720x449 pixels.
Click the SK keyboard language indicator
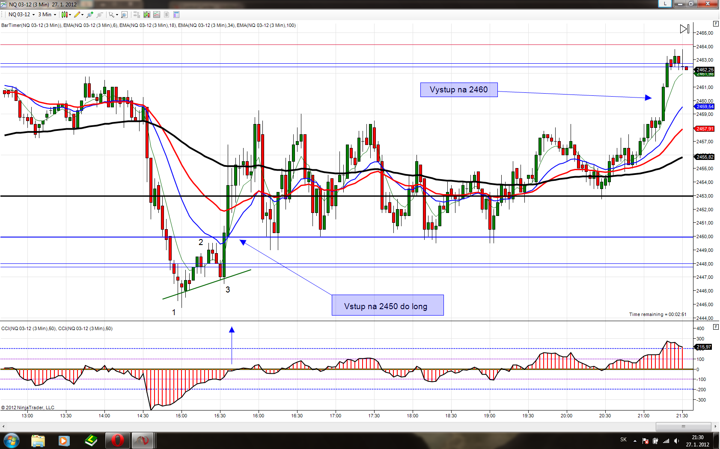[623, 440]
